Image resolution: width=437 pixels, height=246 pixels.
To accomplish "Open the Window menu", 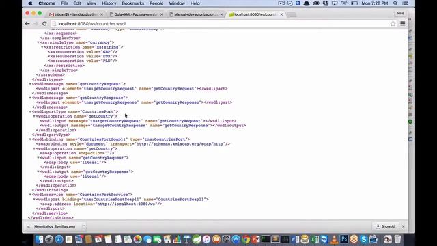I will click(177, 3).
